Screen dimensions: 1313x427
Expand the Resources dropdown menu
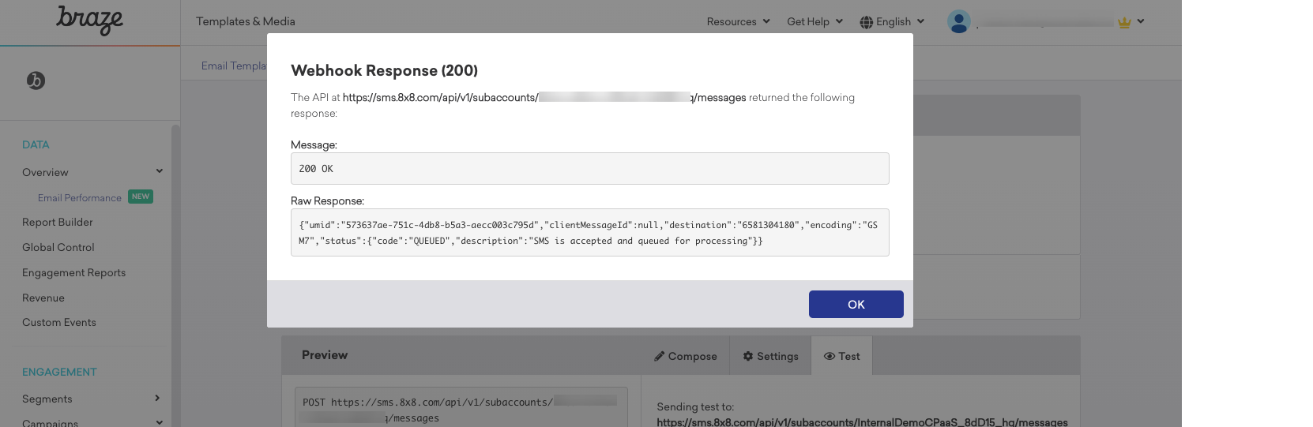tap(738, 21)
